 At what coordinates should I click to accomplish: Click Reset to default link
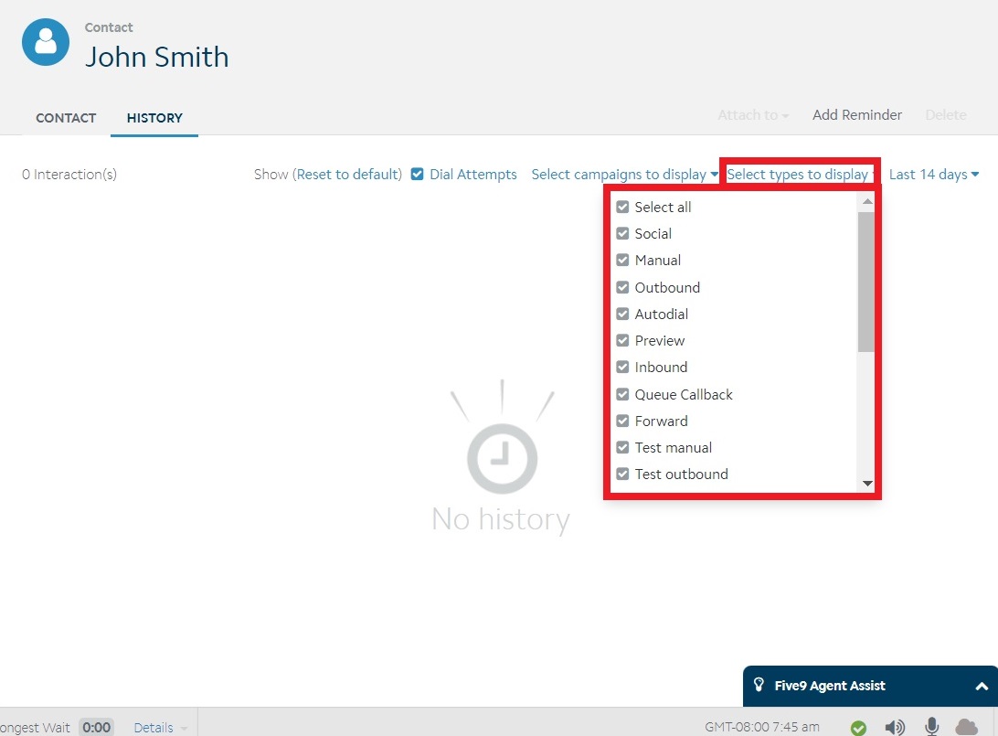click(x=347, y=175)
